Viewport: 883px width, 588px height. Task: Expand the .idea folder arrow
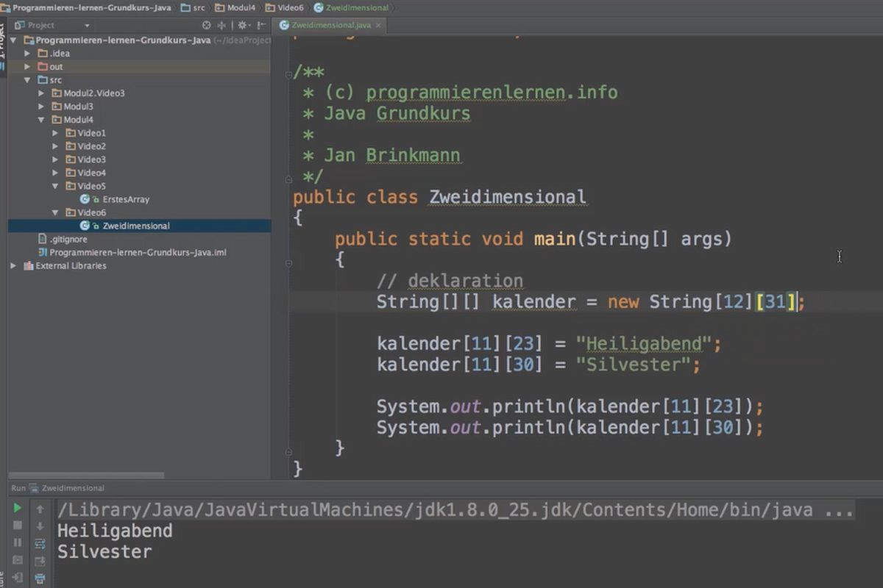(28, 54)
